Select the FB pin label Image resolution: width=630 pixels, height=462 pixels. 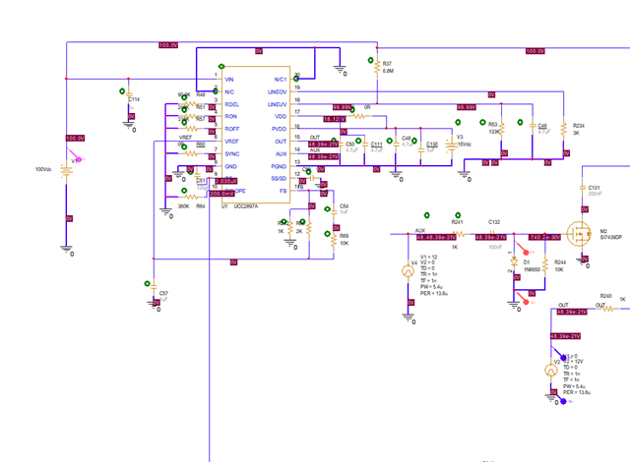pyautogui.click(x=283, y=191)
